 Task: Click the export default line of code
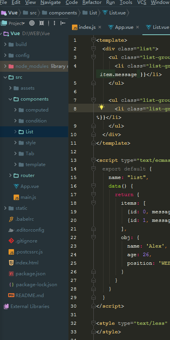[x=127, y=169]
